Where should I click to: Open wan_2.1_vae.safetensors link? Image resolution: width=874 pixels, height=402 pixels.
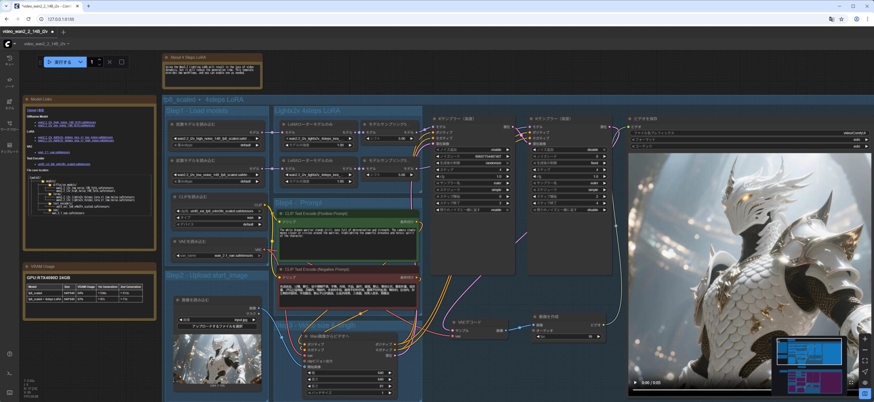54,152
